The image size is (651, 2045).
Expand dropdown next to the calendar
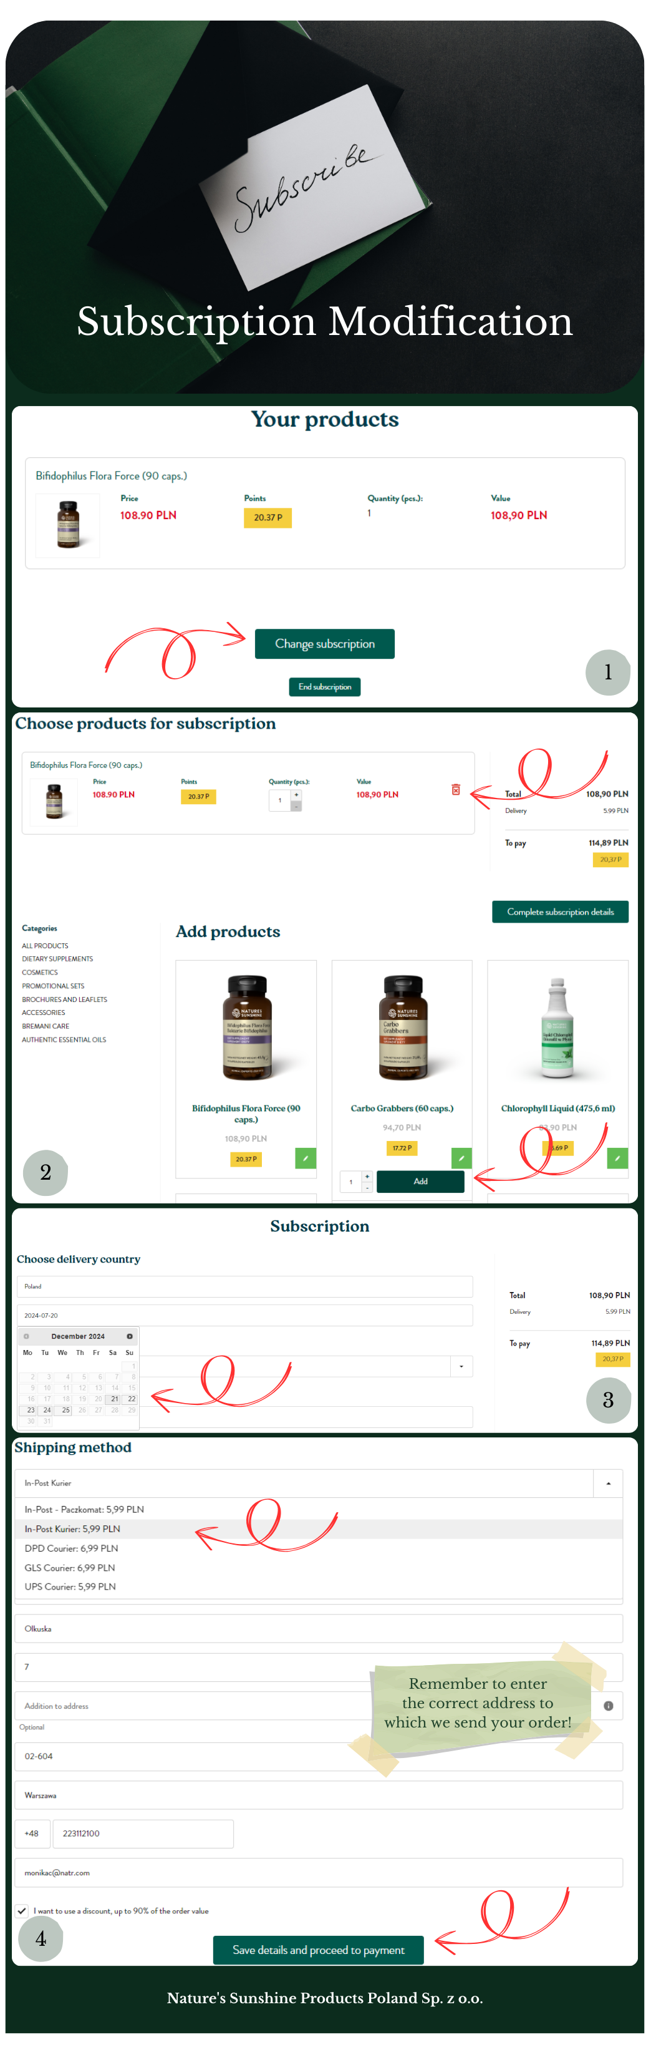[x=461, y=1366]
